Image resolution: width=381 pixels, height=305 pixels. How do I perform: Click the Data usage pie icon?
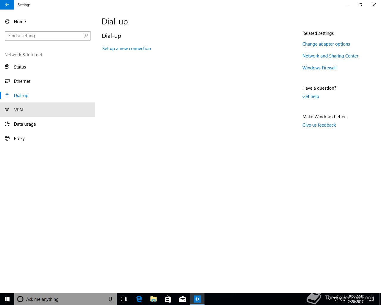click(x=7, y=124)
